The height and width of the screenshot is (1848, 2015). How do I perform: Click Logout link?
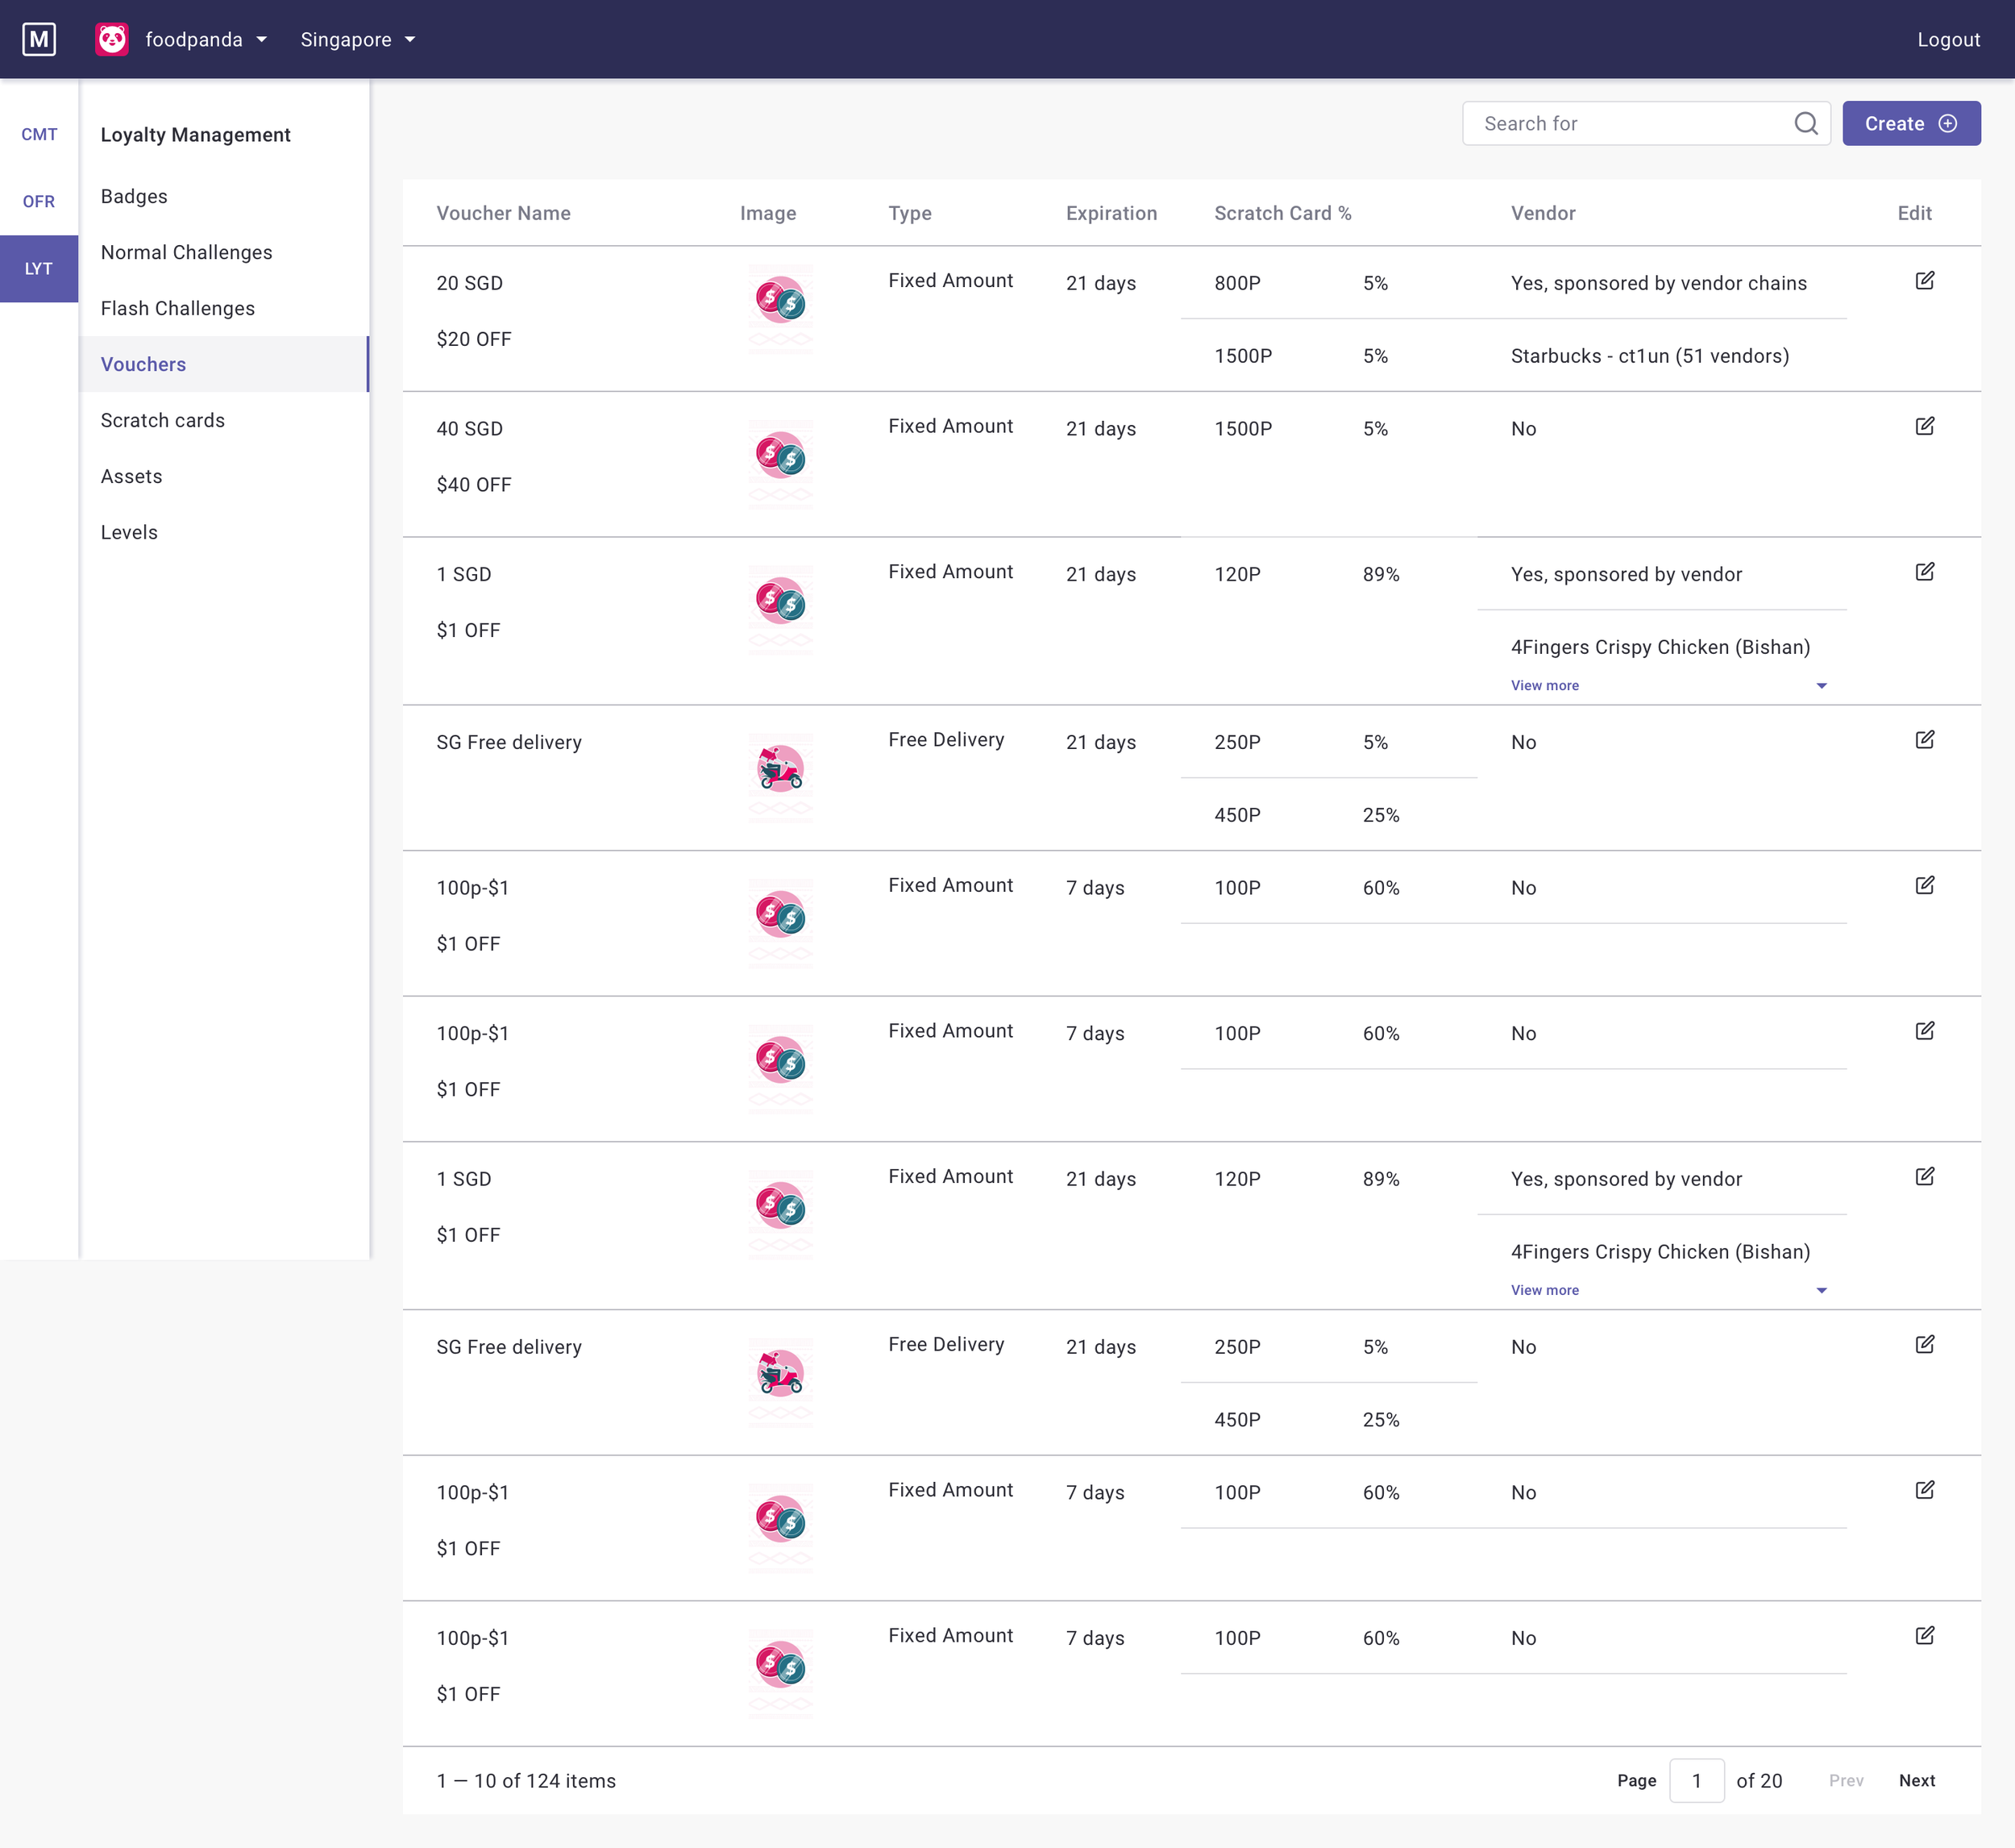coord(1947,39)
